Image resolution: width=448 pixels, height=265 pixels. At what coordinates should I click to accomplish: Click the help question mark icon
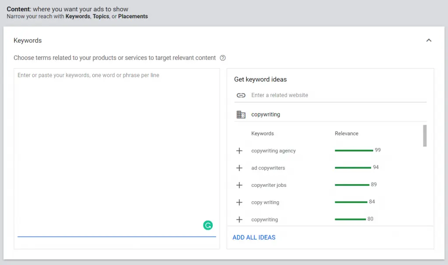(x=223, y=58)
